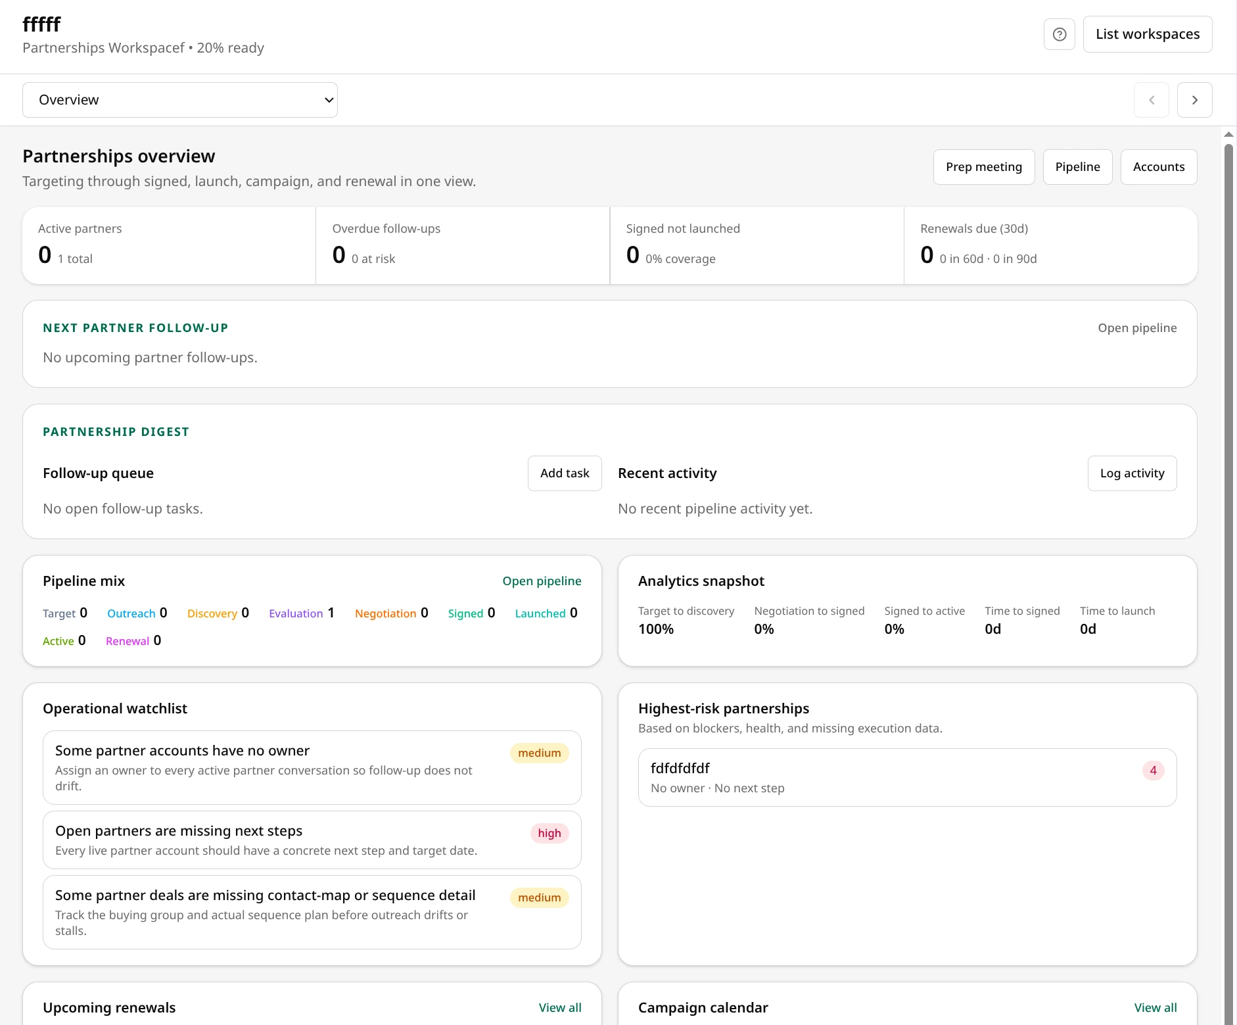Open the fdfdfdfdf highest-risk partnership
Viewport: 1237px width, 1025px height.
(x=907, y=777)
